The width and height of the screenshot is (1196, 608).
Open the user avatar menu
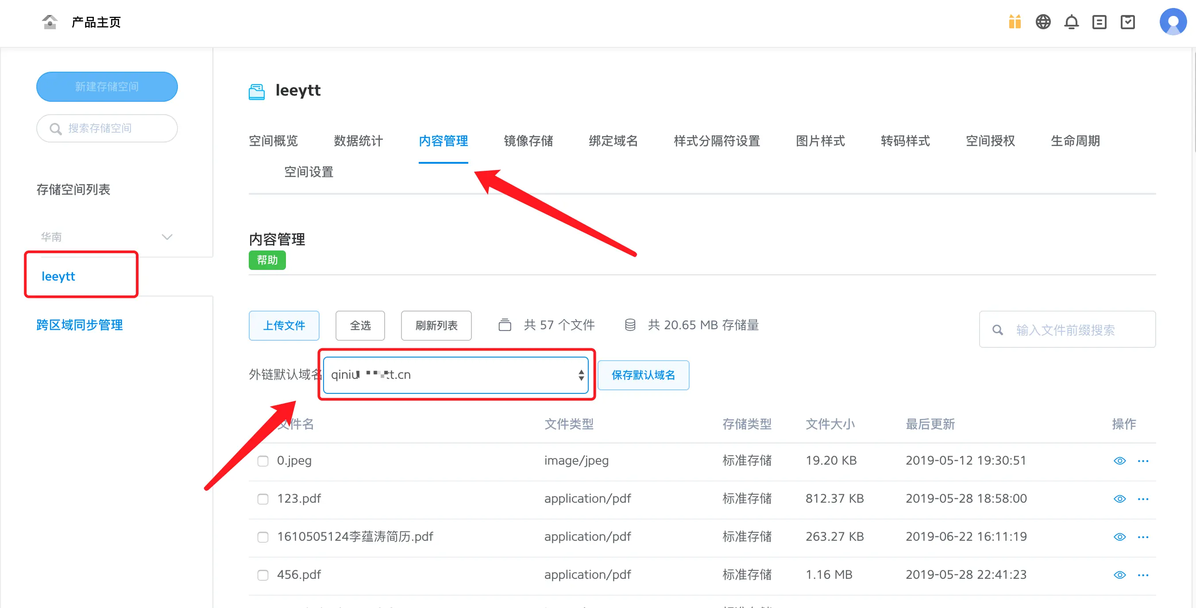tap(1173, 22)
